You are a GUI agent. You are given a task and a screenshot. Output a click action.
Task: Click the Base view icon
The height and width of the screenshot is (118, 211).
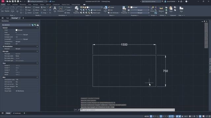(x=181, y=9)
